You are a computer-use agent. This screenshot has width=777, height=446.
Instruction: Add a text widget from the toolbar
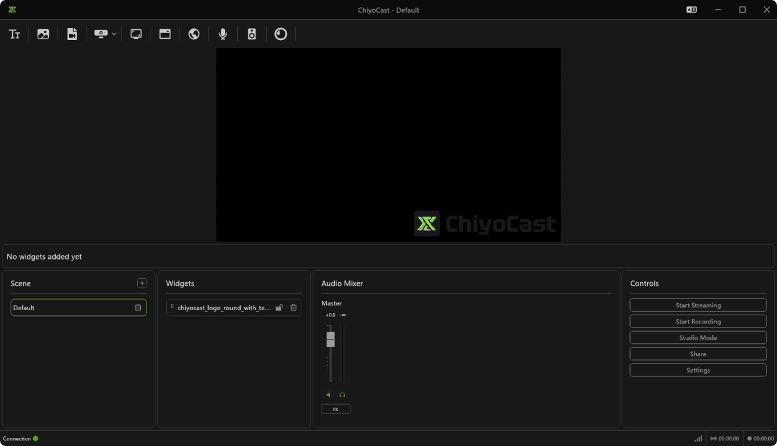pyautogui.click(x=15, y=34)
